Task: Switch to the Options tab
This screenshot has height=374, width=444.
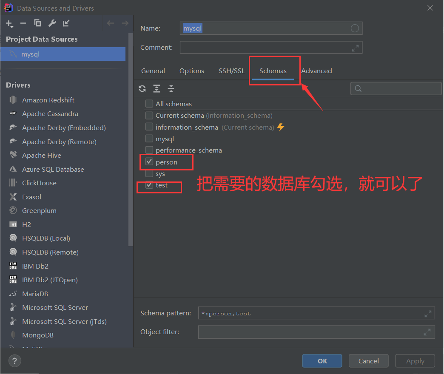Action: (x=192, y=71)
